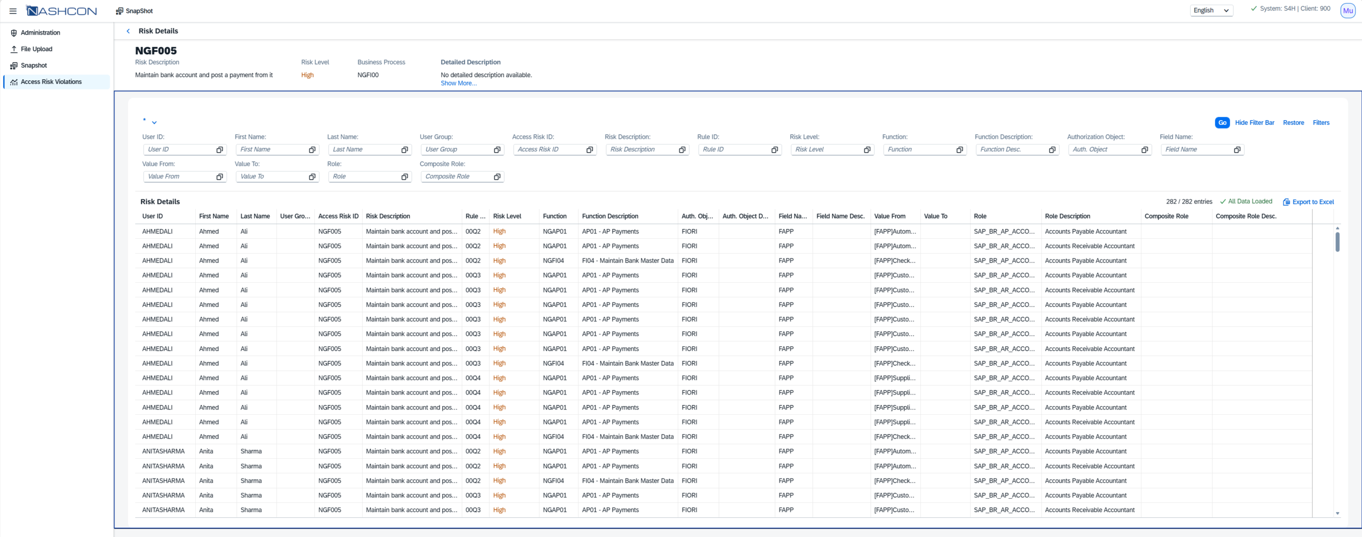Open the hamburger navigation menu
The image size is (1362, 537).
[13, 11]
